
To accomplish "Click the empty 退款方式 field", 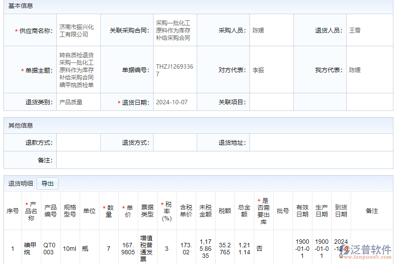I will [79, 142].
